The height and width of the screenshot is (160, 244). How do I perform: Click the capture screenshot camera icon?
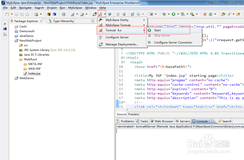point(151,14)
